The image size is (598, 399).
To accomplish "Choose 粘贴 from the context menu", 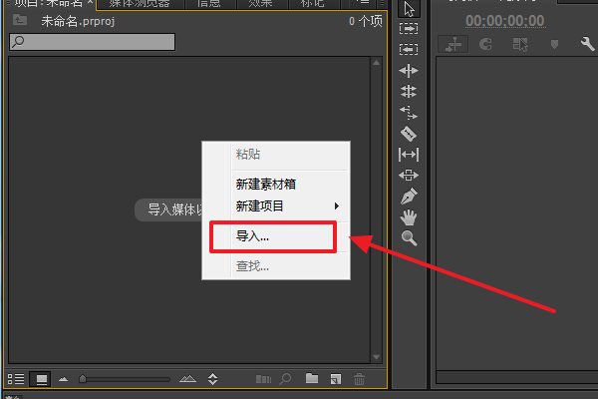I will pyautogui.click(x=248, y=155).
